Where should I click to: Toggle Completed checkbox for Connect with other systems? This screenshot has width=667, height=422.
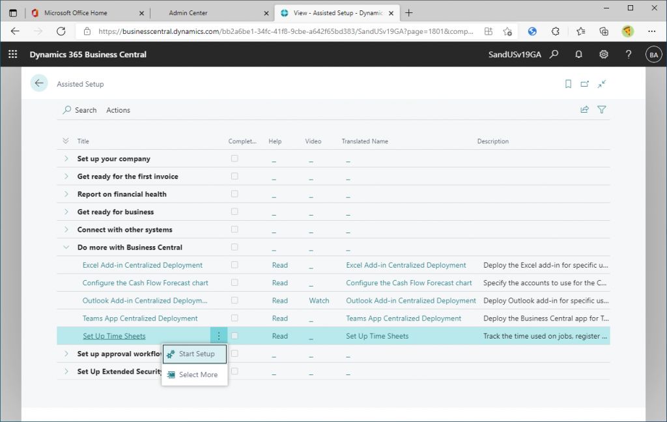[x=234, y=229]
